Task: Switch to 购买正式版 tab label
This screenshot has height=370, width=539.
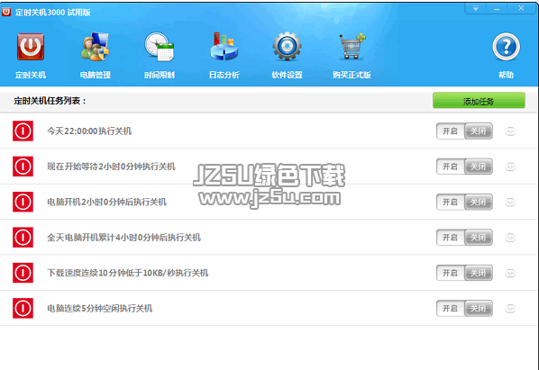Action: [352, 75]
